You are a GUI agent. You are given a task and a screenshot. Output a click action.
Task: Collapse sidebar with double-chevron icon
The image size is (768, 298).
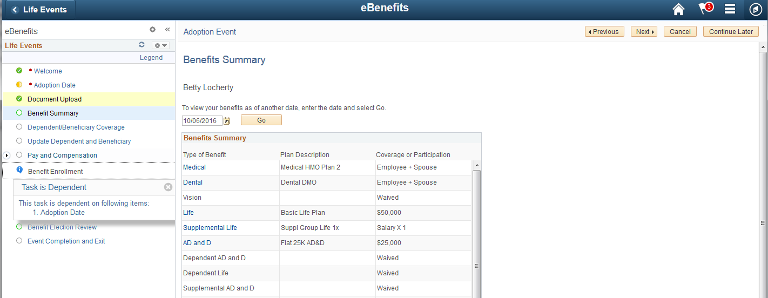tap(167, 30)
